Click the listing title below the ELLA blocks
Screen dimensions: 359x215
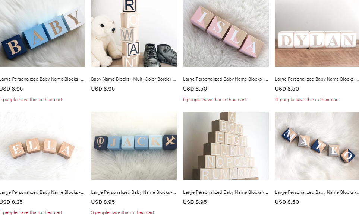[x=42, y=192]
